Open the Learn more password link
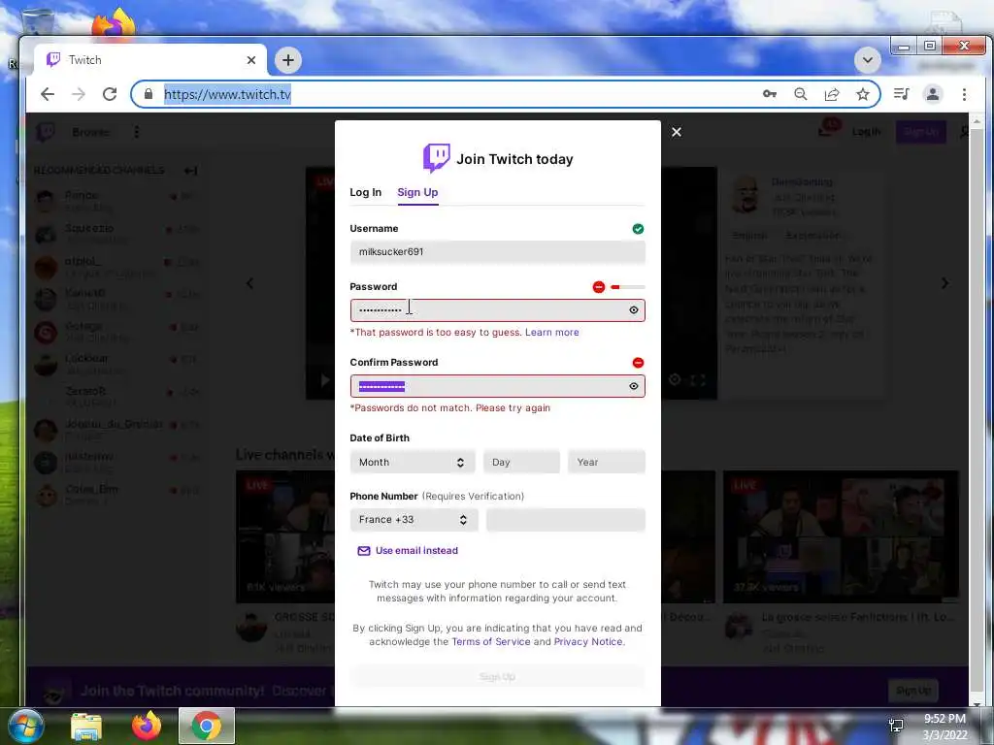The height and width of the screenshot is (745, 994). [x=551, y=332]
